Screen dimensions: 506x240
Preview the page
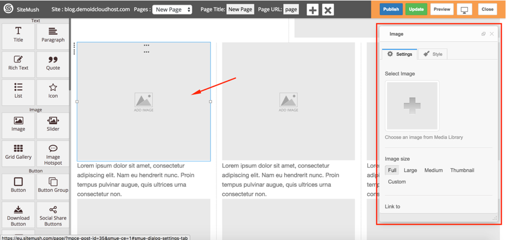click(x=442, y=9)
